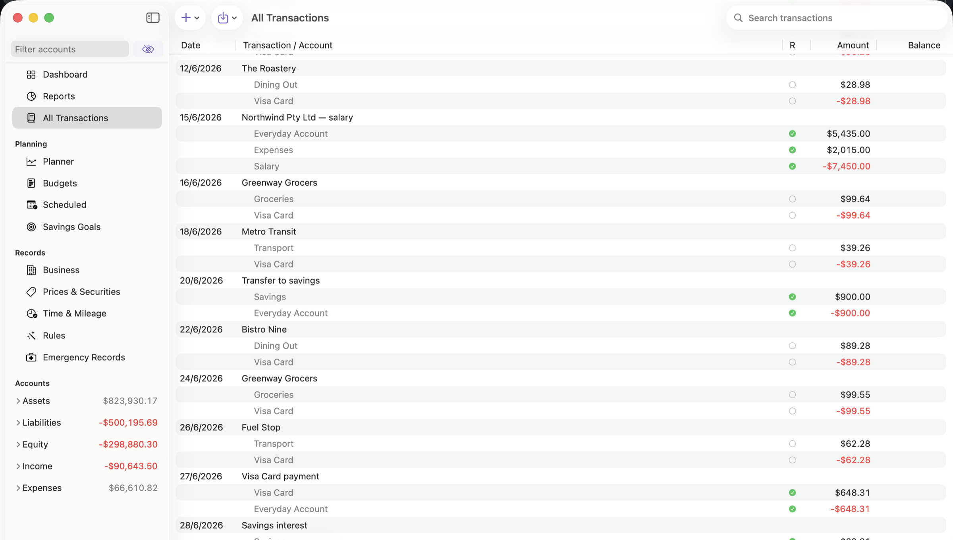
Task: Open the Reports section
Action: [87, 96]
